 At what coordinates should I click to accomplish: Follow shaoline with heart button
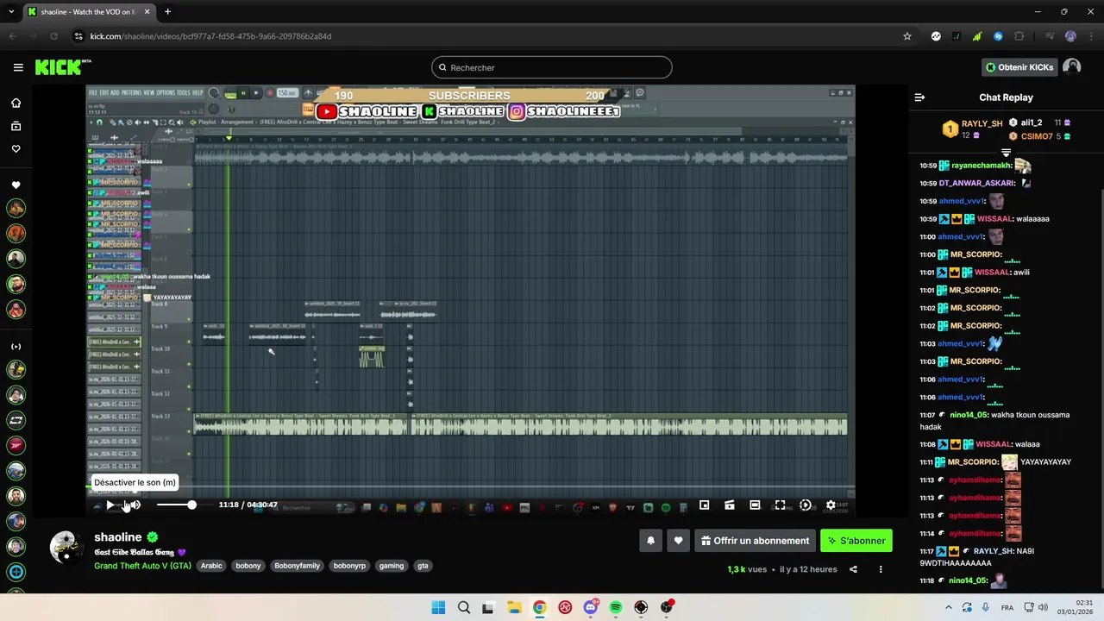click(678, 541)
